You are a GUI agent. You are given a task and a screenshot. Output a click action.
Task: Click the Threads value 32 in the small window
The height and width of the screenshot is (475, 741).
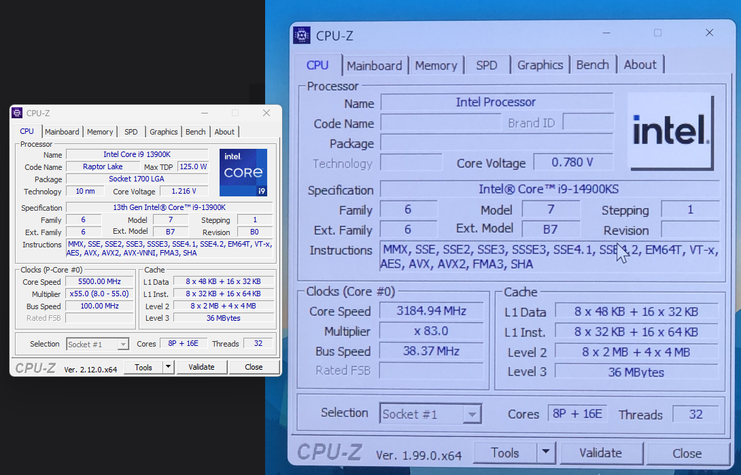click(x=258, y=343)
